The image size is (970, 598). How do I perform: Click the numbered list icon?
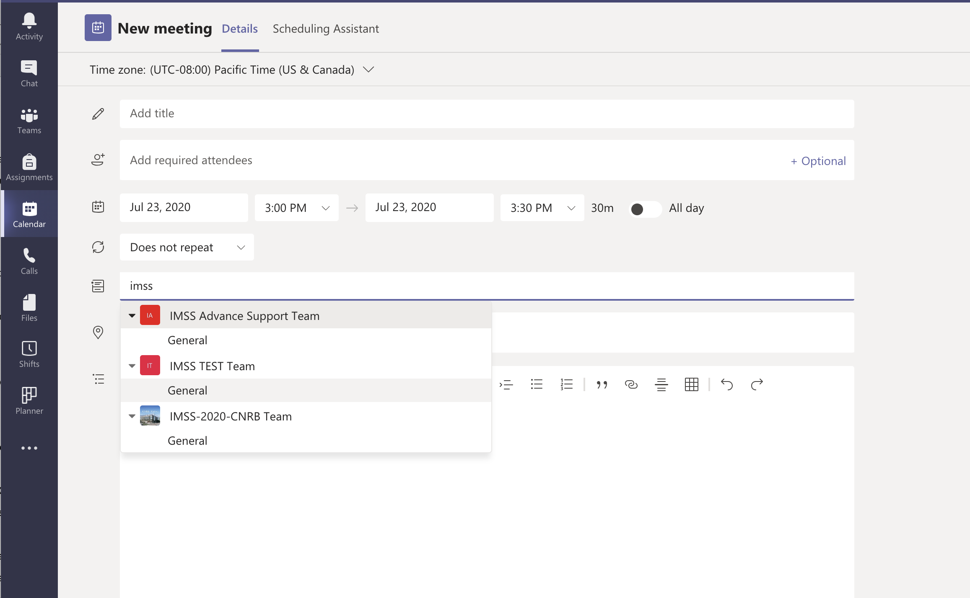[x=566, y=384]
